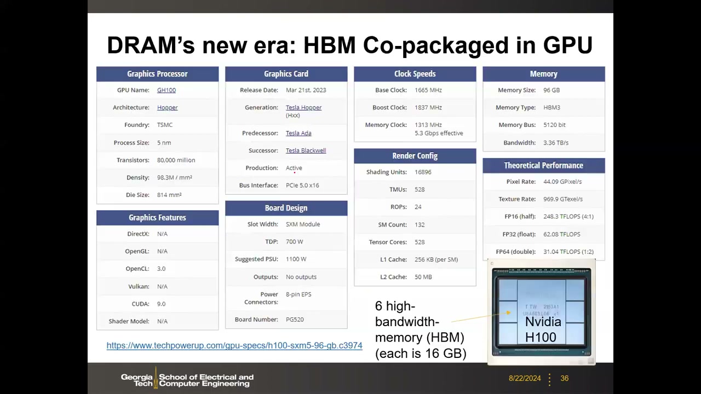Click the shading units value 16896
The image size is (701, 394).
click(x=423, y=172)
